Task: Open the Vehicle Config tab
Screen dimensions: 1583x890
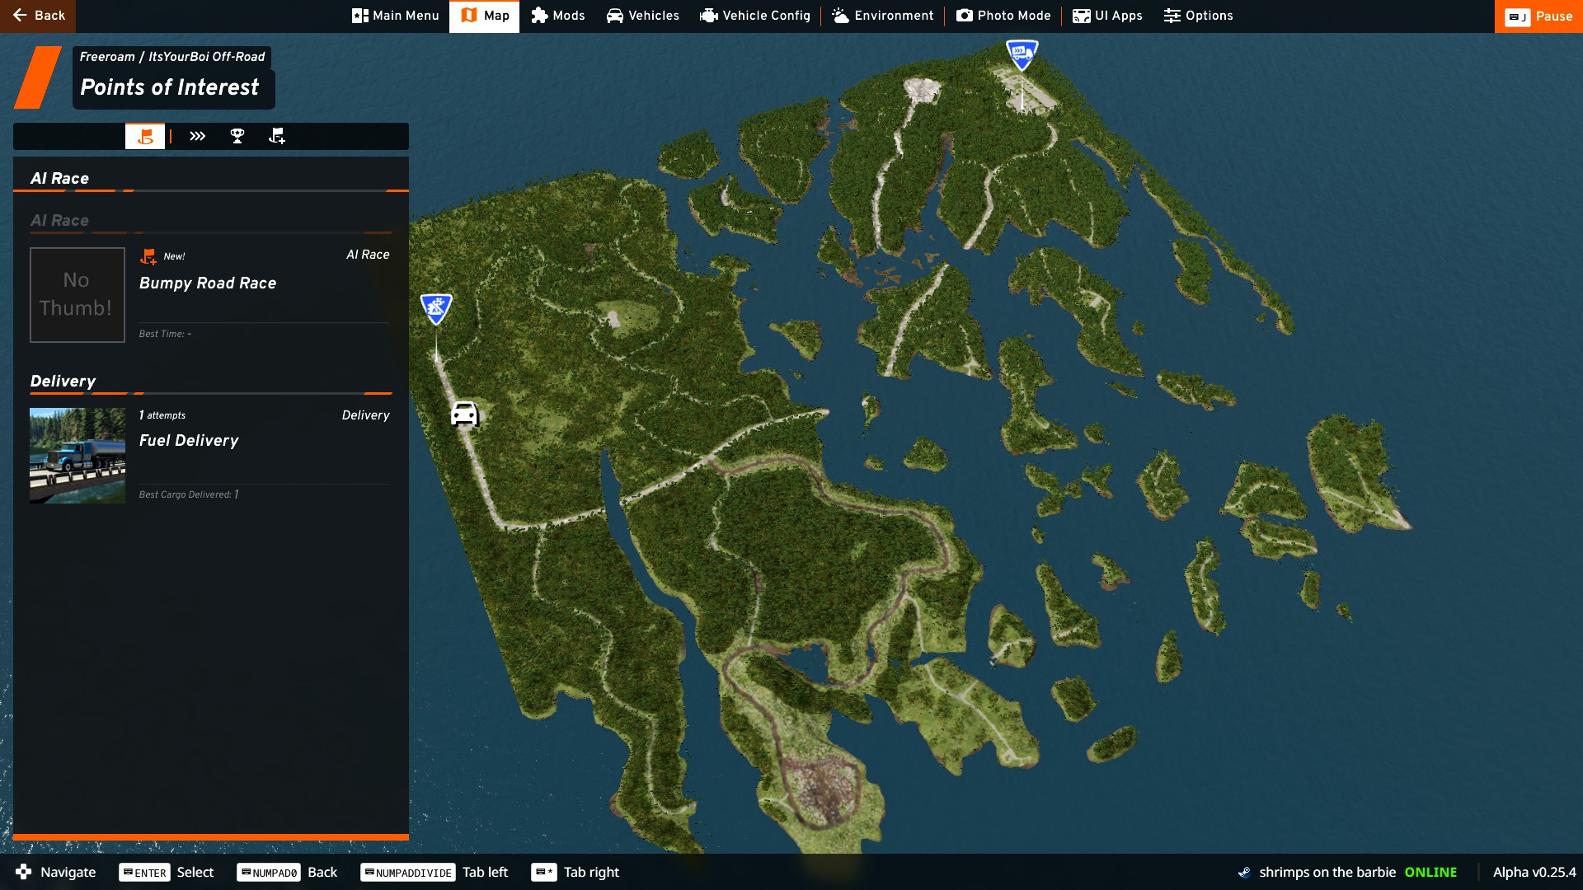Action: 755,16
